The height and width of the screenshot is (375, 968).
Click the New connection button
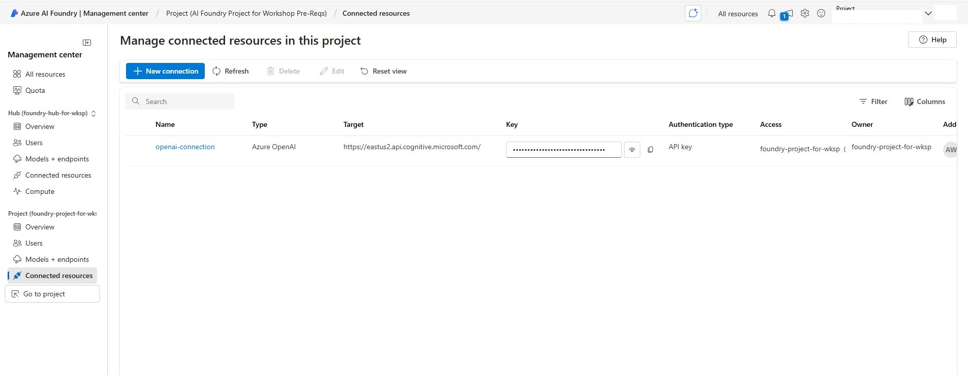click(165, 71)
